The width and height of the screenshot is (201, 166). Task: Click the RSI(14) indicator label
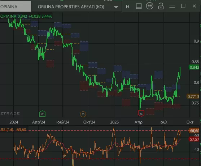click(7, 130)
